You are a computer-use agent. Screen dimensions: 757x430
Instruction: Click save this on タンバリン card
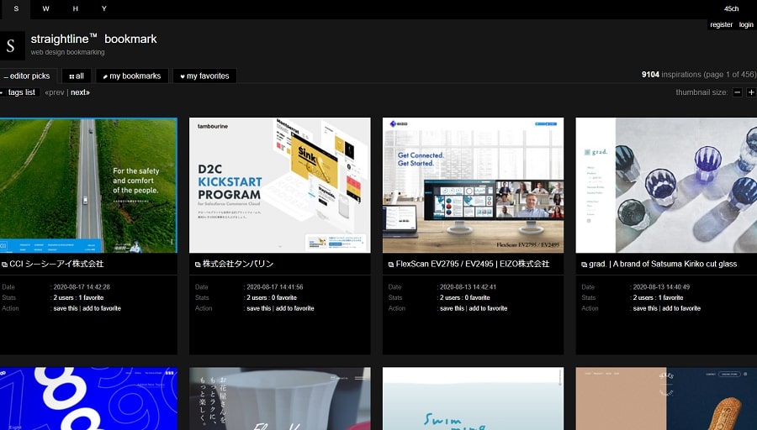pyautogui.click(x=259, y=308)
